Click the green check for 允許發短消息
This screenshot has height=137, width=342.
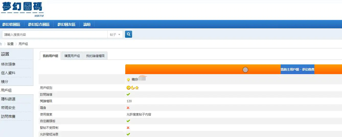128,134
